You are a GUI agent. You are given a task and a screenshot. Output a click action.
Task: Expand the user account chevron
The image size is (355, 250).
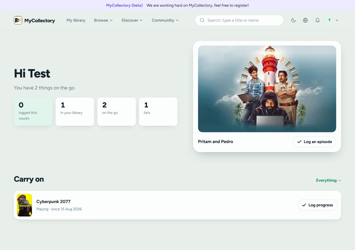tap(337, 20)
